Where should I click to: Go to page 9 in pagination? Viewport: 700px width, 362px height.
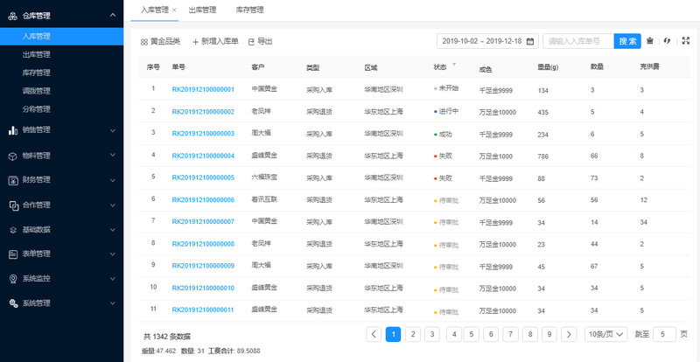[x=549, y=334]
